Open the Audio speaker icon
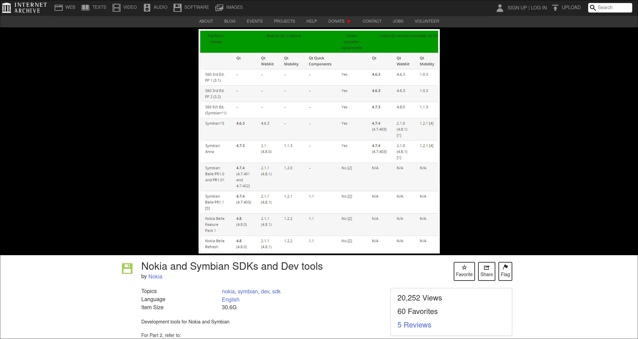Image resolution: width=638 pixels, height=339 pixels. tap(147, 7)
